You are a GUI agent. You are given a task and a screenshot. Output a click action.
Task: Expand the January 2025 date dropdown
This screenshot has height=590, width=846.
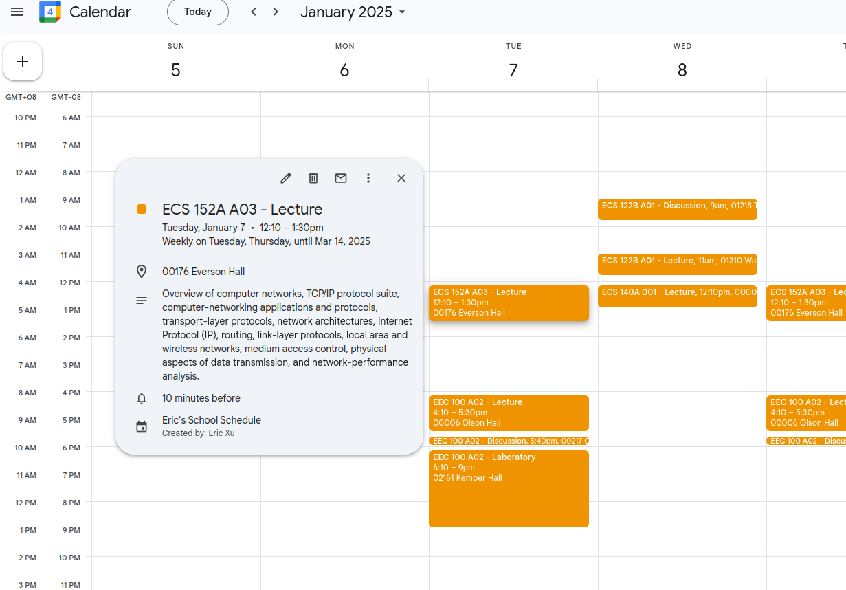pyautogui.click(x=353, y=12)
